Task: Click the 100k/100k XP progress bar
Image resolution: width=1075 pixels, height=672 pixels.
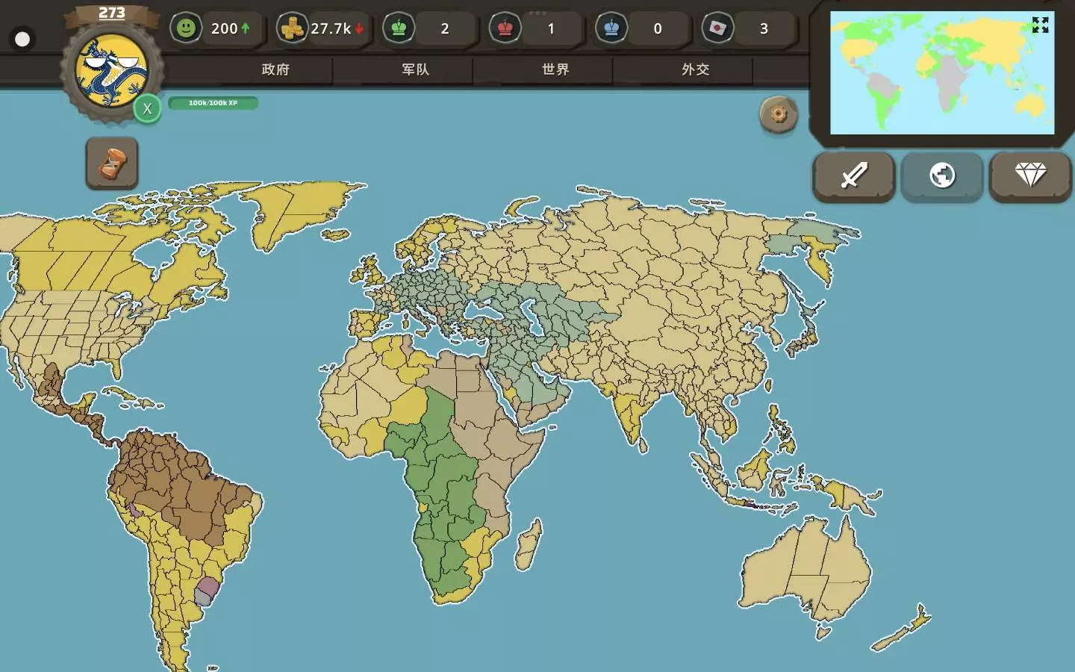Action: [213, 103]
